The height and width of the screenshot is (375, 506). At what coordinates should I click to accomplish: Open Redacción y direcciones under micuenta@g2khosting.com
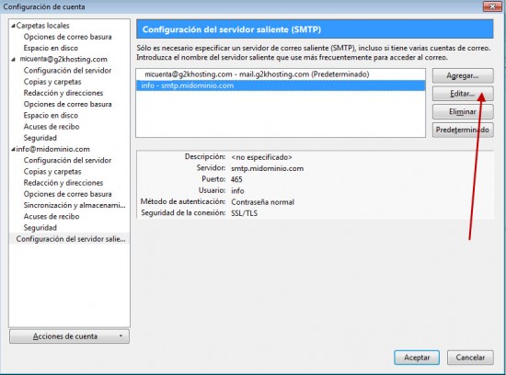click(x=63, y=93)
